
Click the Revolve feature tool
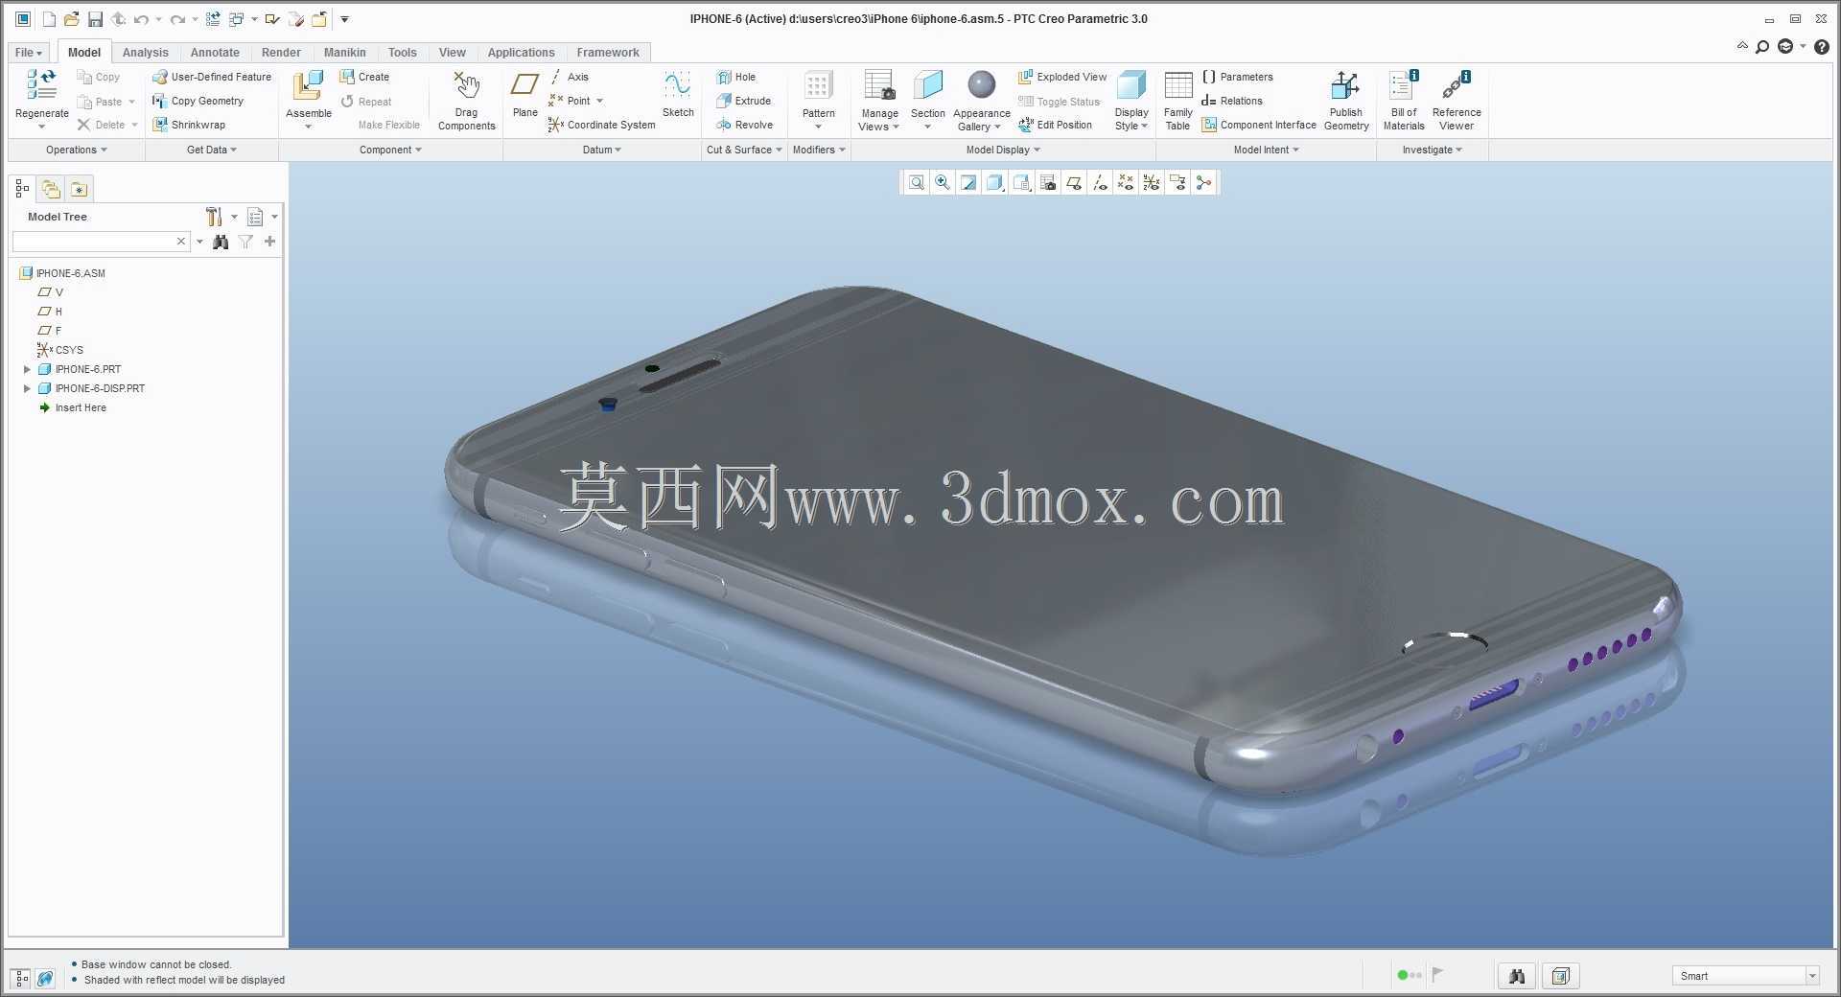coord(745,125)
